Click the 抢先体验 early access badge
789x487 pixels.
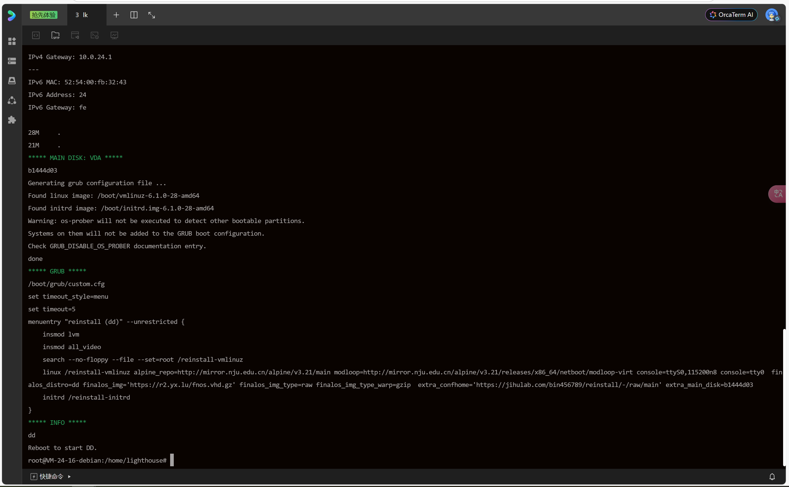43,15
